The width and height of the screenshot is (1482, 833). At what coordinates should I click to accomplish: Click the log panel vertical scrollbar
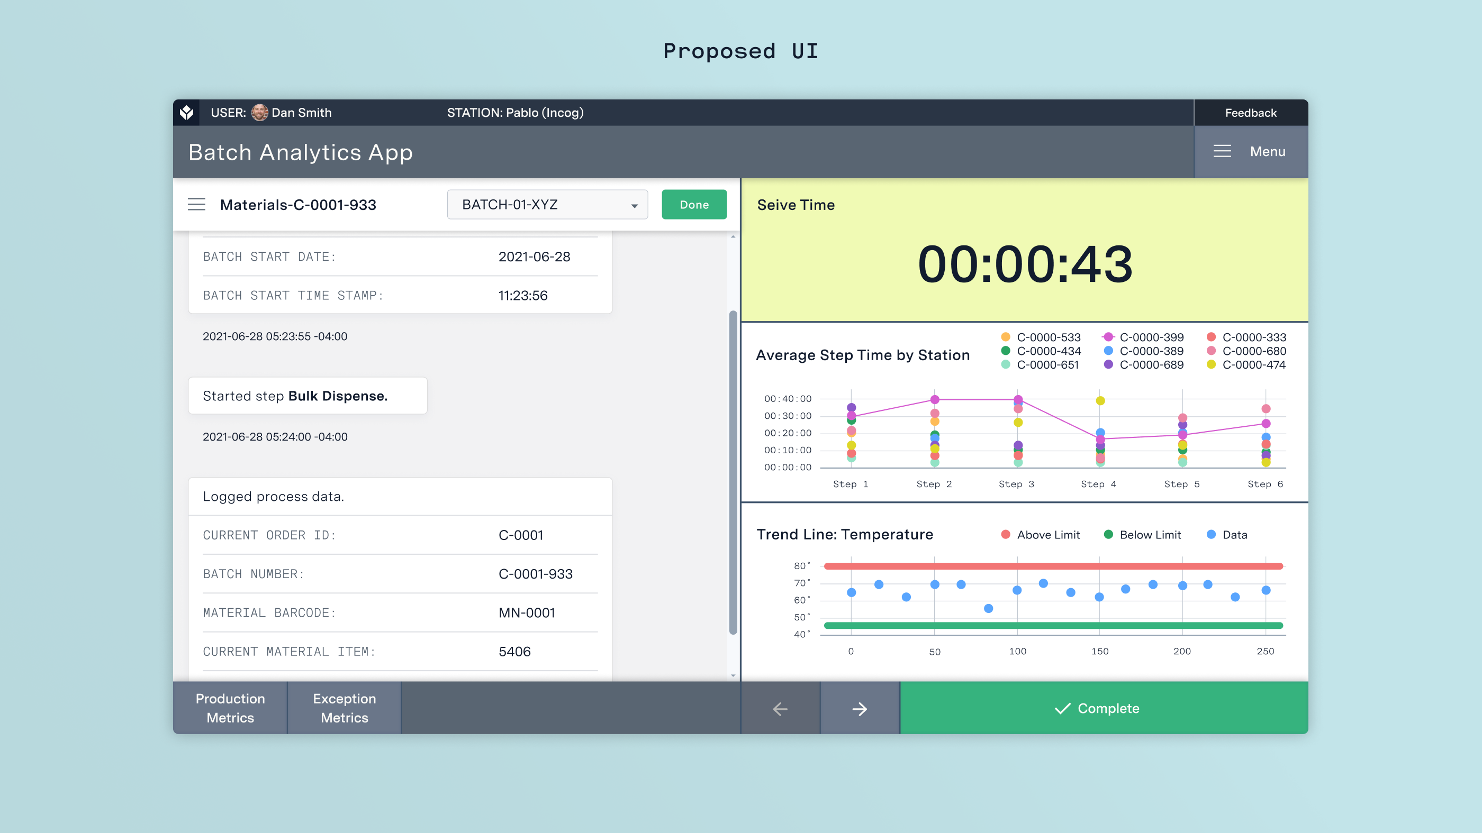point(733,471)
